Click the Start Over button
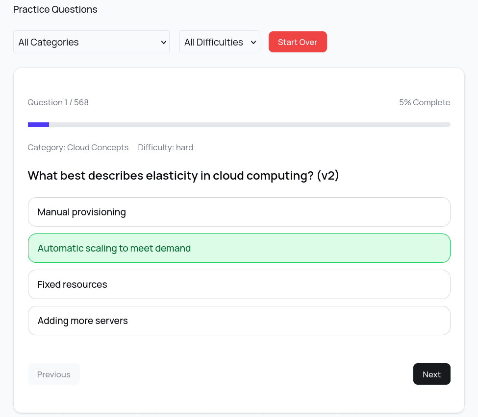Viewport: 478px width, 417px height. (x=298, y=42)
